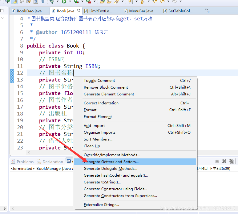Choose Toggle Comment from the context menu
Screen dimensions: 238x214
(99, 81)
